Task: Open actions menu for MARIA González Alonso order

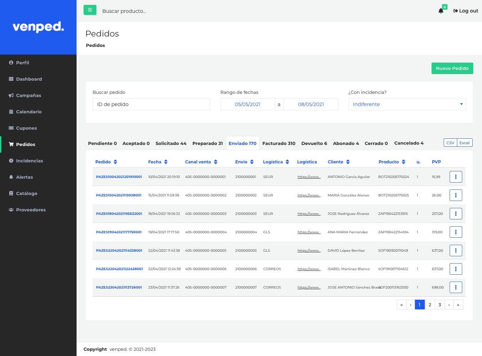Action: click(456, 195)
